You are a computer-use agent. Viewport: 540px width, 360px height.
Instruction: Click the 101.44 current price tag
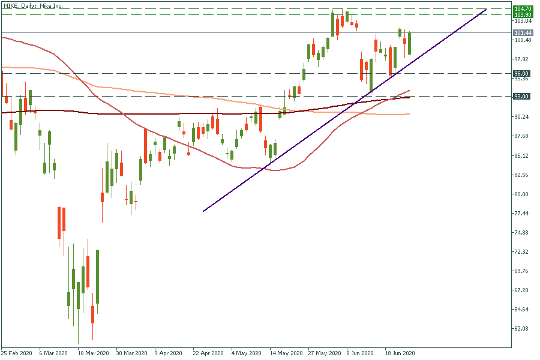coord(523,32)
